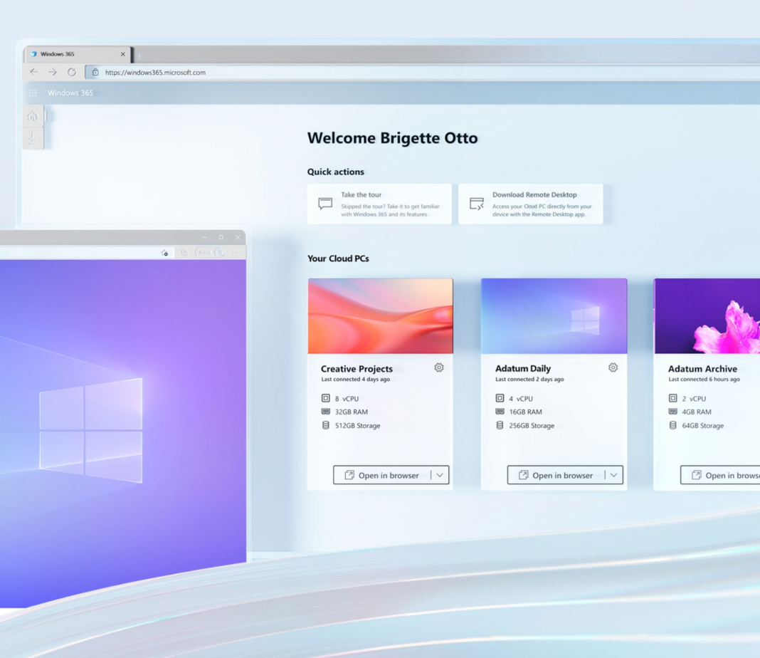This screenshot has height=658, width=760.
Task: Minimize the small browser window
Action: [204, 237]
